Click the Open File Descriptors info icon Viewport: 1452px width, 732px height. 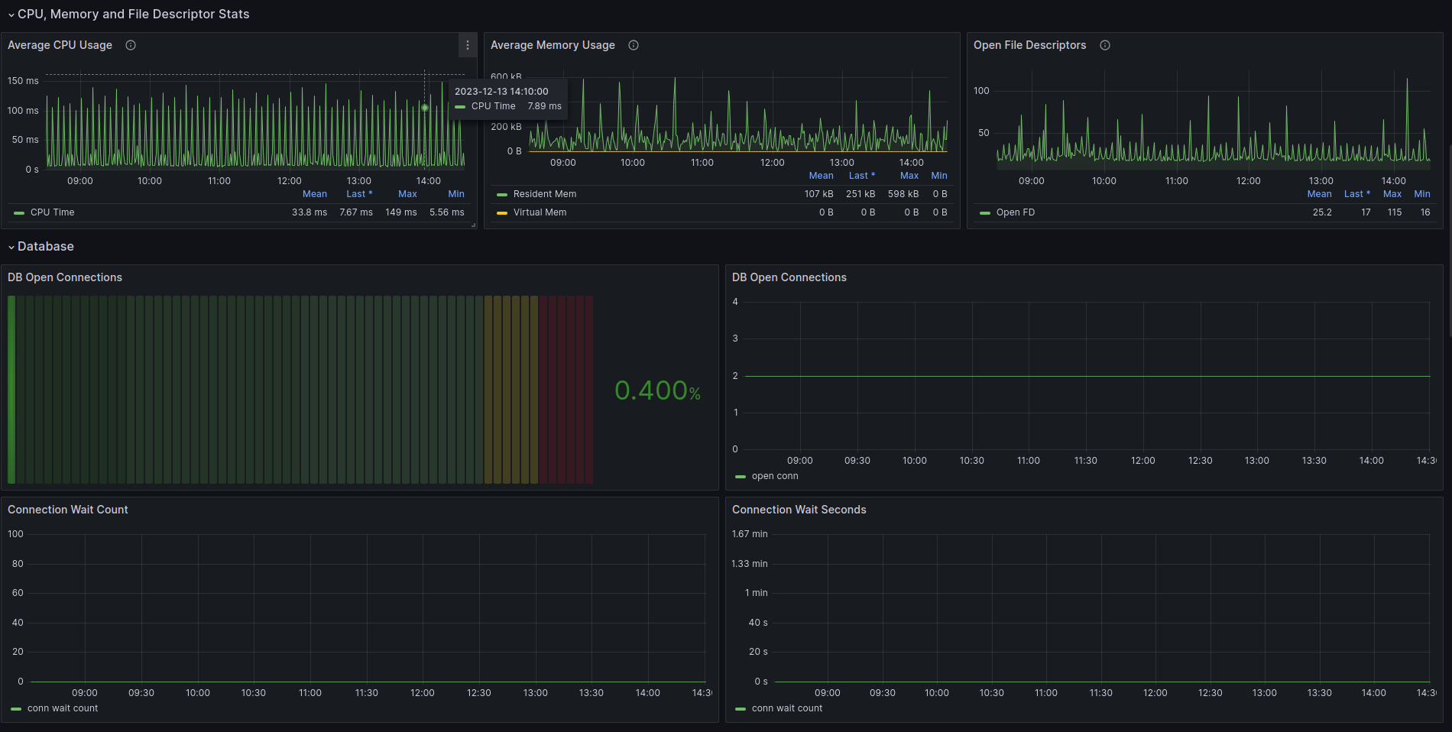click(x=1105, y=45)
